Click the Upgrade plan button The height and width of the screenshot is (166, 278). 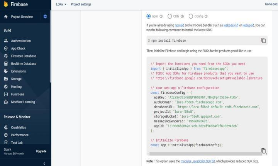41,151
